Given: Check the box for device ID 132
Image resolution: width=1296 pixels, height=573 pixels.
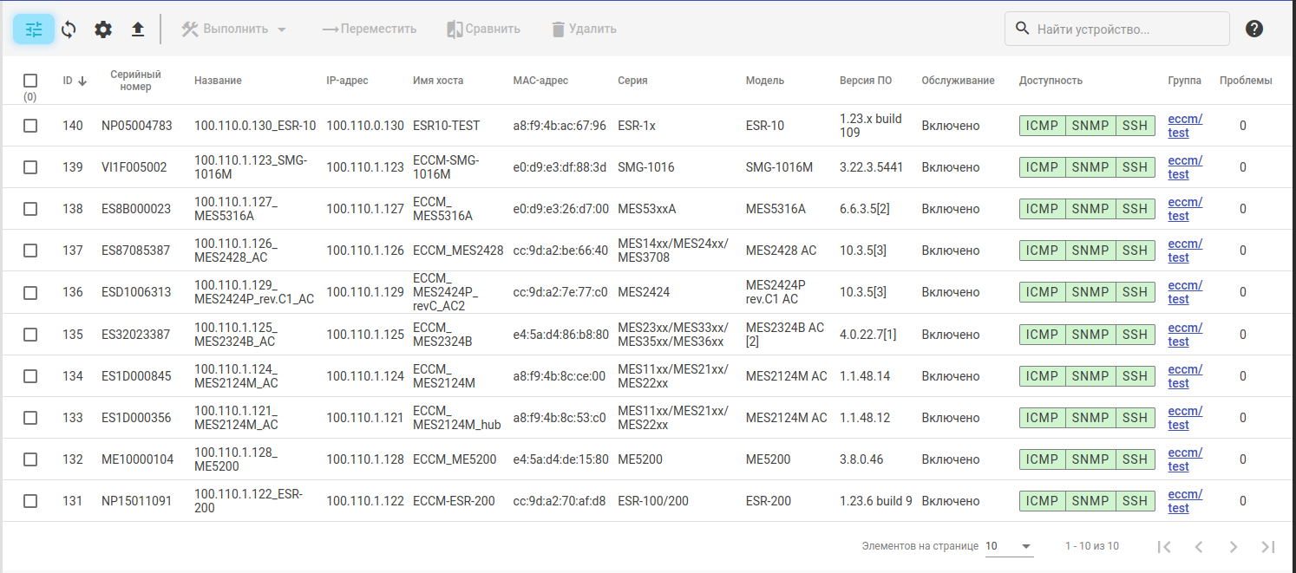Looking at the screenshot, I should pyautogui.click(x=30, y=459).
